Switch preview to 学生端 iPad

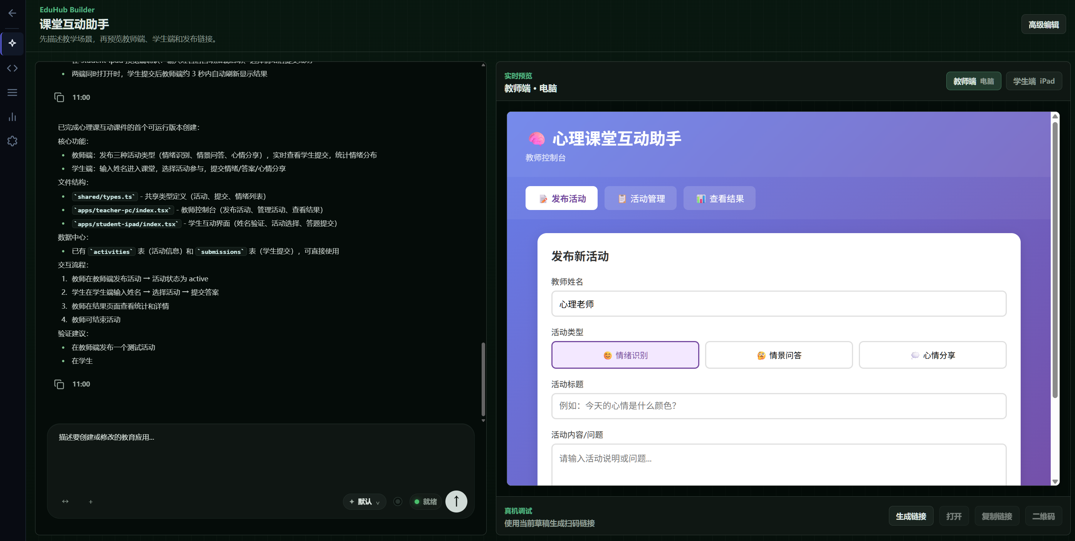click(x=1034, y=81)
